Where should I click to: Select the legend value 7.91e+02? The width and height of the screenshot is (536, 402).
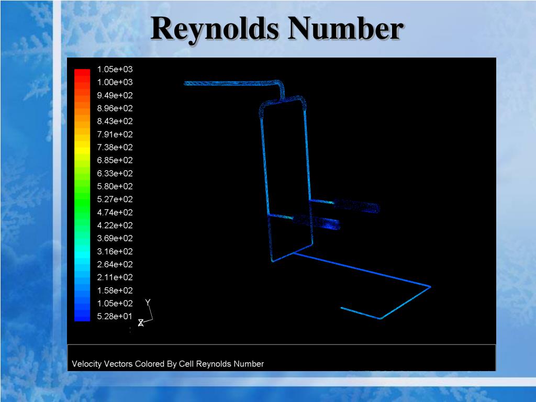point(115,135)
